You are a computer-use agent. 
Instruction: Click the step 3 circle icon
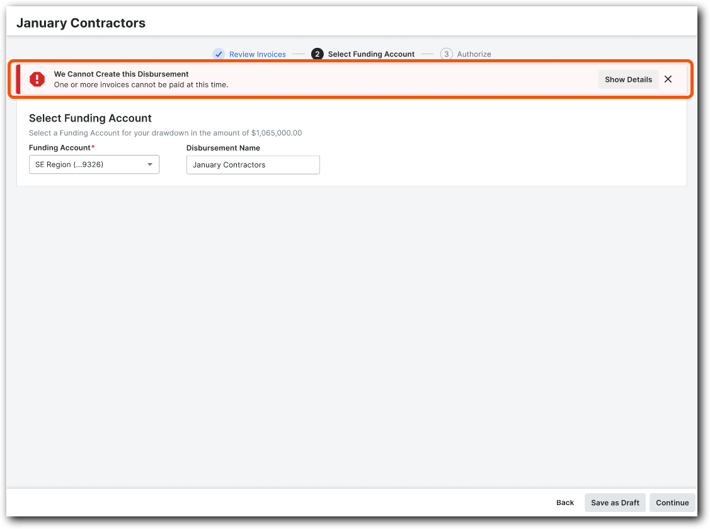pos(447,54)
